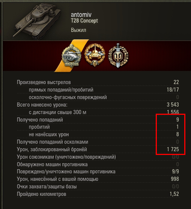Click the Mastery Badge medal with yellow ribbon
The width and height of the screenshot is (191, 209).
pos(71,56)
